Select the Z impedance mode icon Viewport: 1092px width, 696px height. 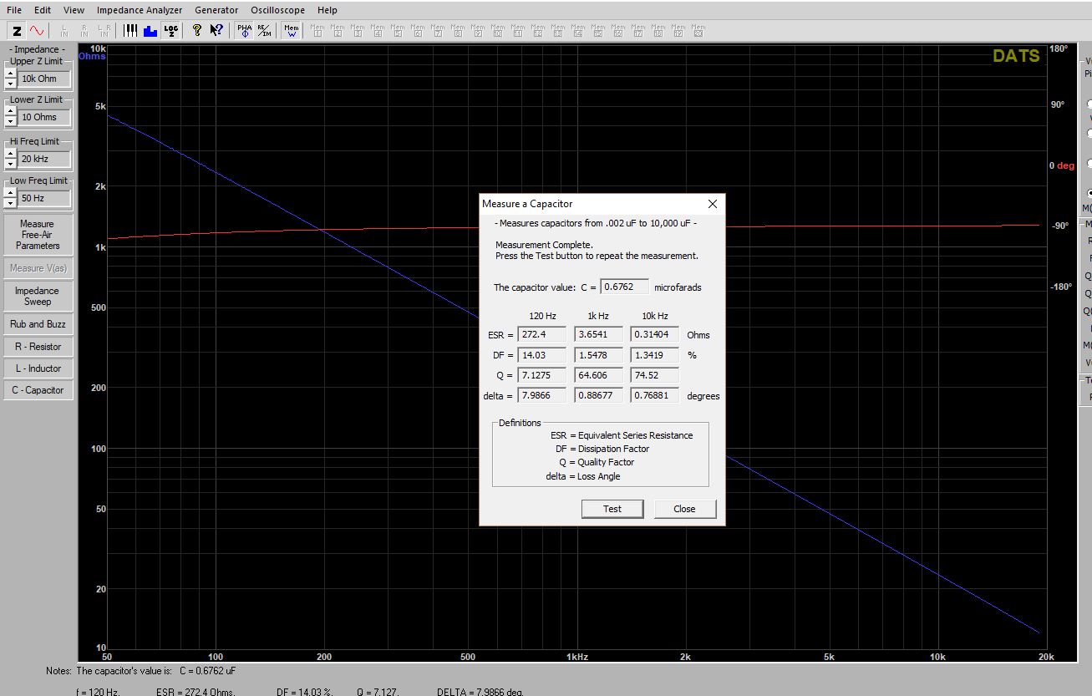click(17, 30)
